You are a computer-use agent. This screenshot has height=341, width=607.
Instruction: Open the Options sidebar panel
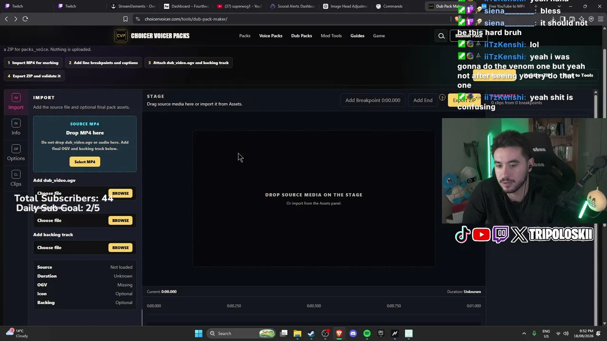click(16, 153)
